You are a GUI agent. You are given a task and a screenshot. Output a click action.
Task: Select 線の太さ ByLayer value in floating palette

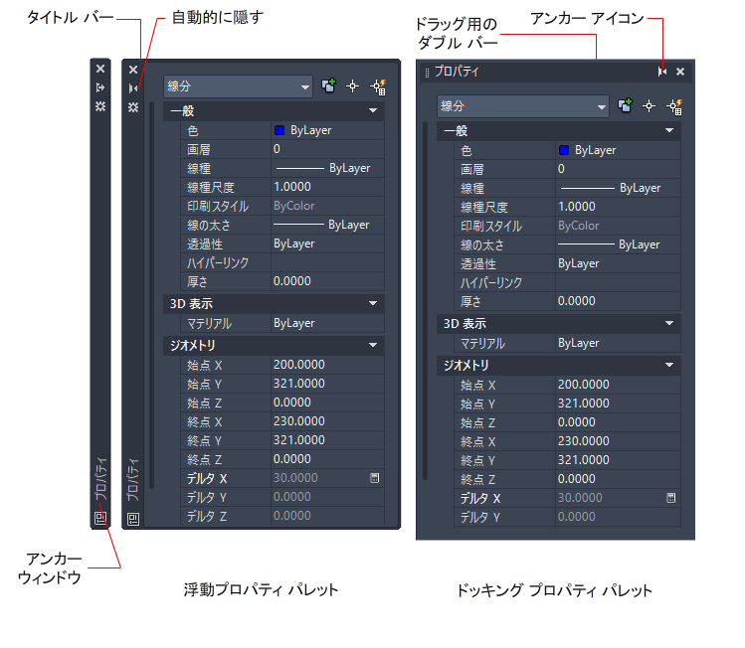click(327, 225)
